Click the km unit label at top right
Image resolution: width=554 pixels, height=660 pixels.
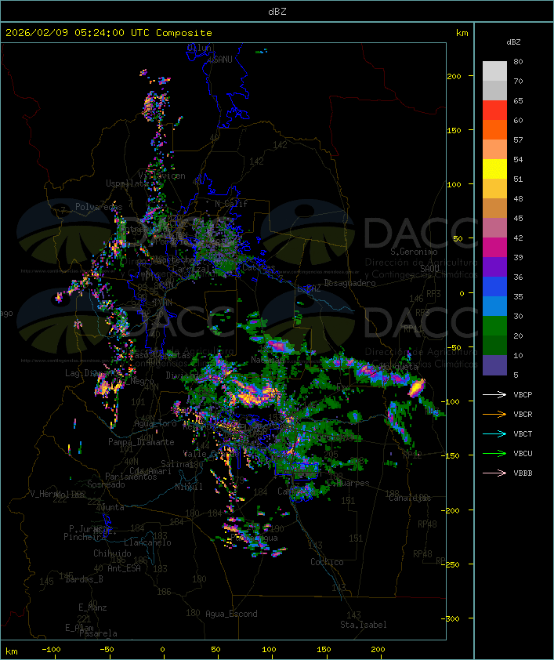[462, 33]
